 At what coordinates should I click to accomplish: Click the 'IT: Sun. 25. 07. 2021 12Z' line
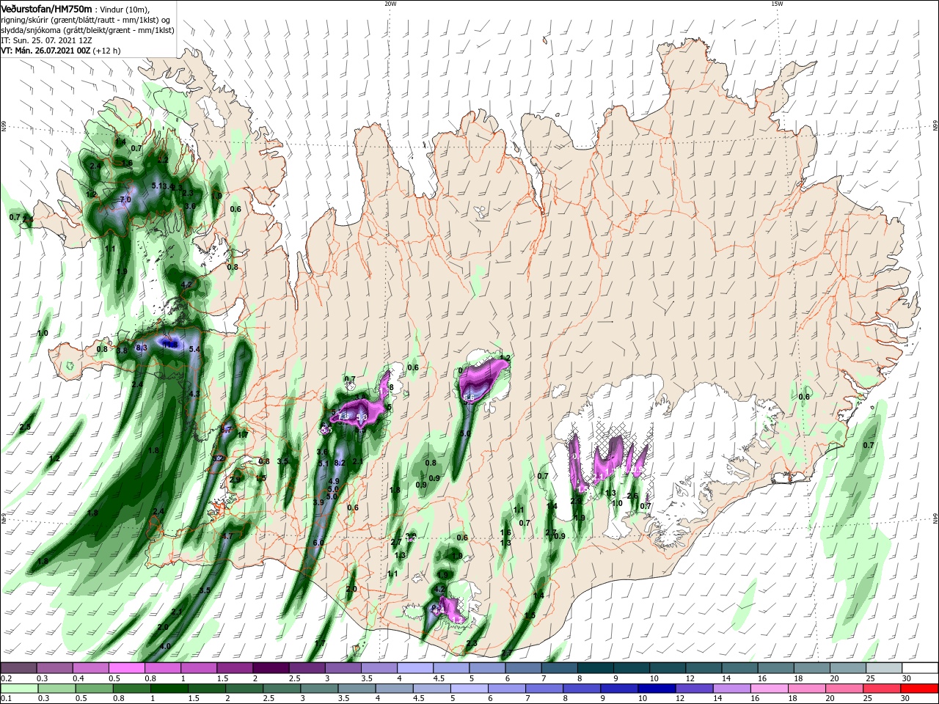45,40
